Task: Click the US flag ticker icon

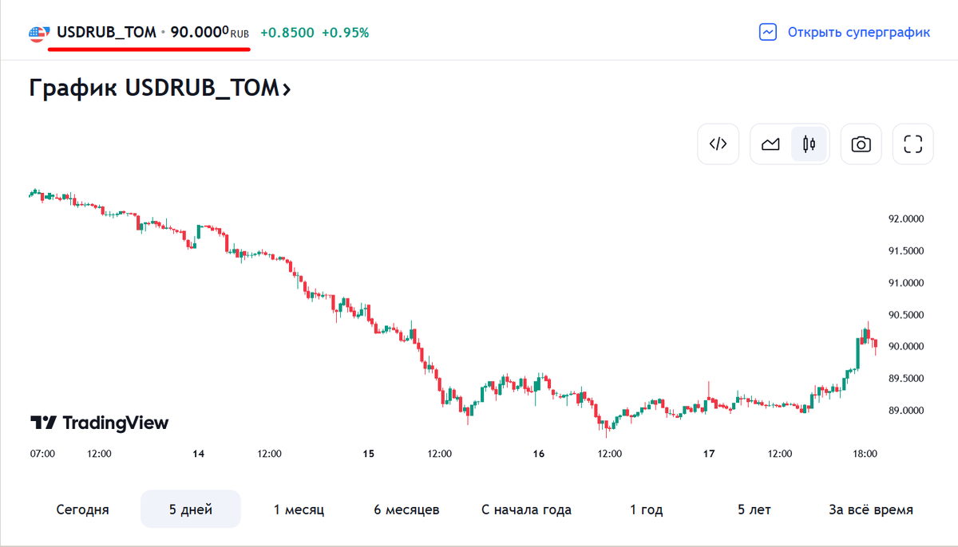Action: [38, 33]
